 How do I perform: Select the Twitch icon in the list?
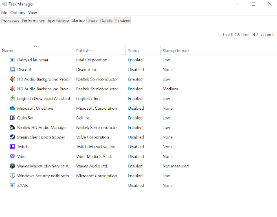pyautogui.click(x=12, y=147)
